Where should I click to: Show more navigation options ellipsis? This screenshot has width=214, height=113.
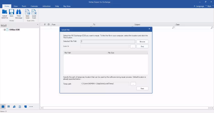click(x=31, y=107)
